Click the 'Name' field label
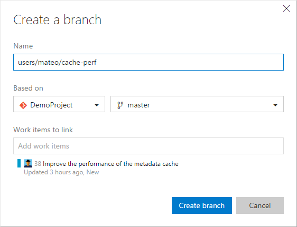Screen dimensions: 297x227 (x=23, y=46)
